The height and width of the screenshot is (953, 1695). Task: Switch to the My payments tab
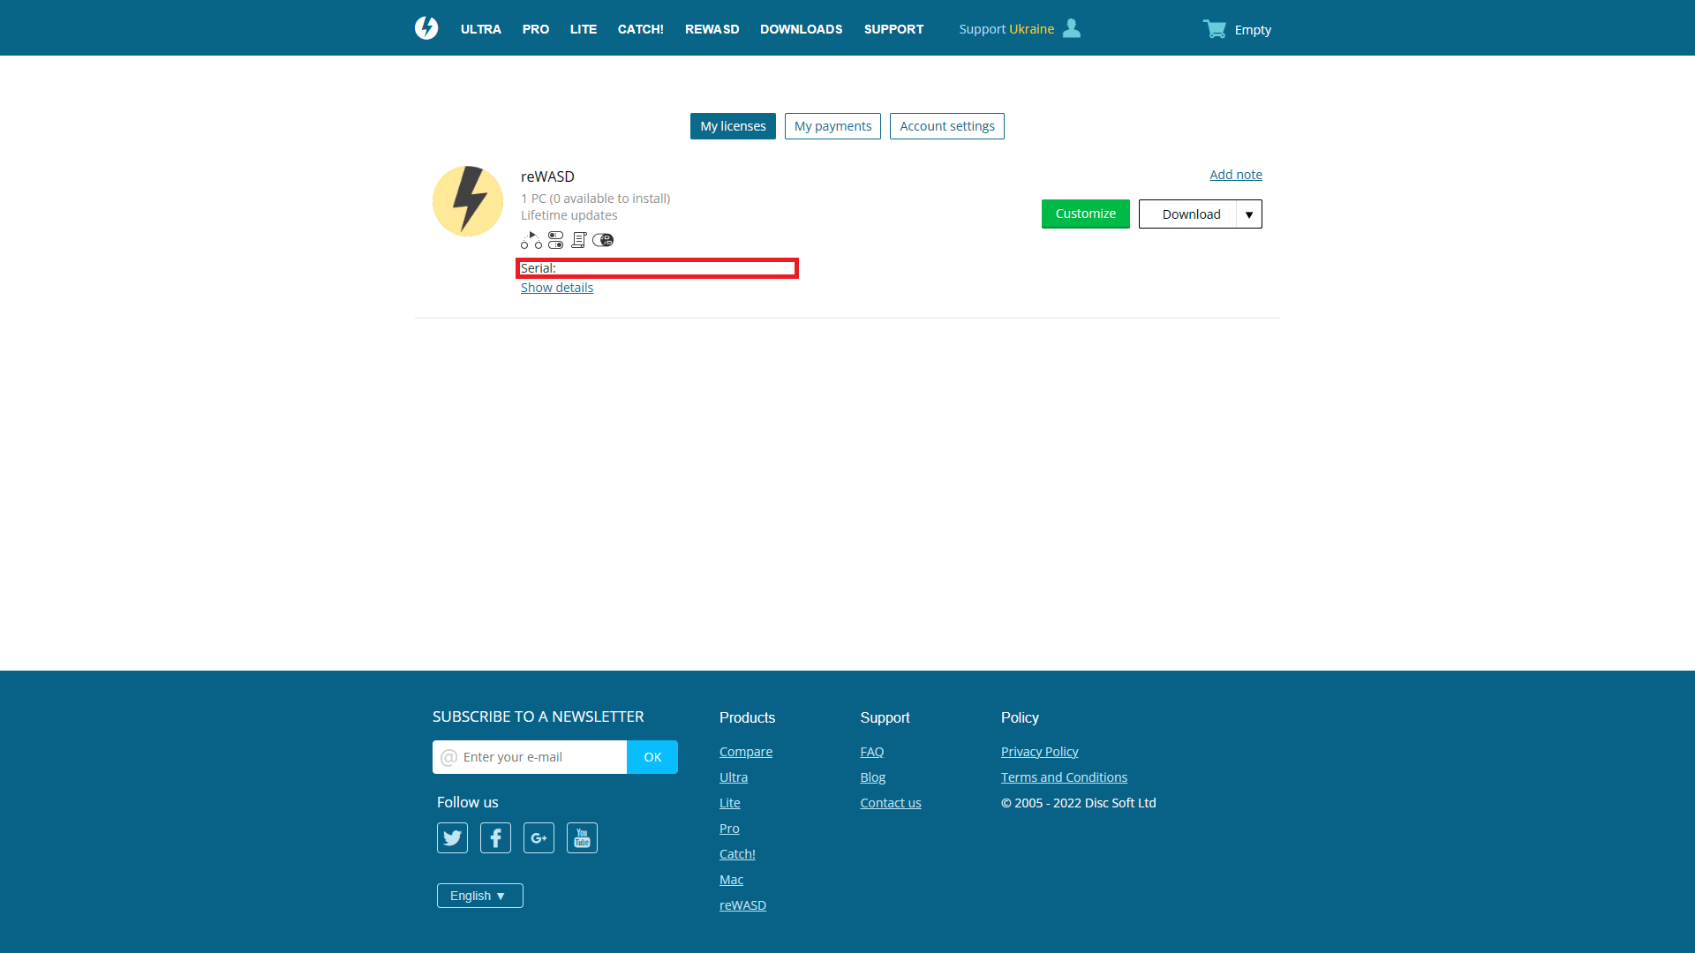pos(832,126)
